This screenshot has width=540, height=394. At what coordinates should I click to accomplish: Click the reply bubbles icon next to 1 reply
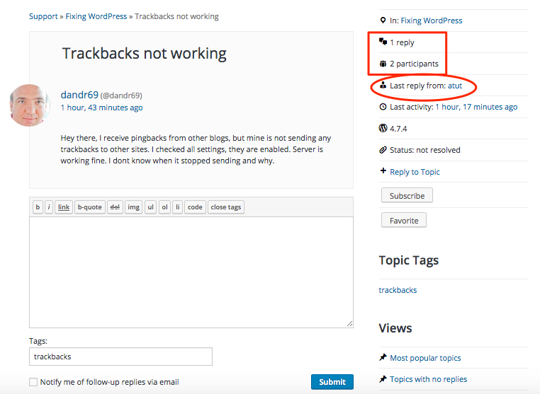383,42
